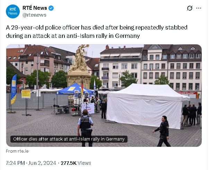Open the rally square article photo card
Image resolution: width=211 pixels, height=170 pixels.
pyautogui.click(x=104, y=95)
